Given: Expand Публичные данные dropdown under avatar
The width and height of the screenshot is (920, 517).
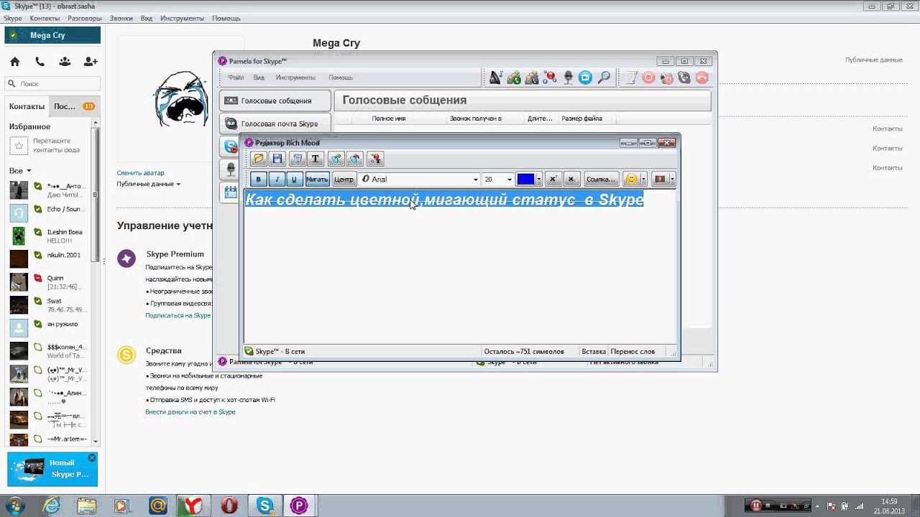Looking at the screenshot, I should point(148,184).
